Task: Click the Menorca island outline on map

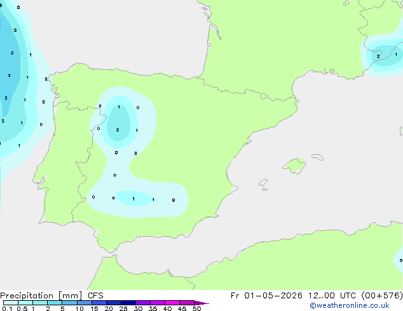Action: (x=317, y=157)
